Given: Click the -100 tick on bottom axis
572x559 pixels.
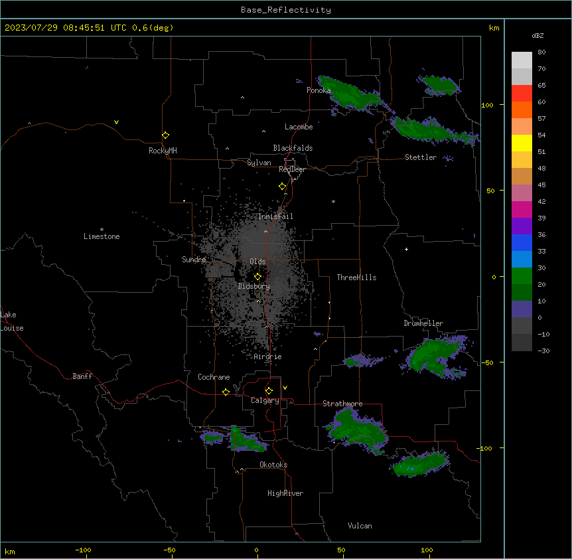Looking at the screenshot, I should tap(83, 550).
